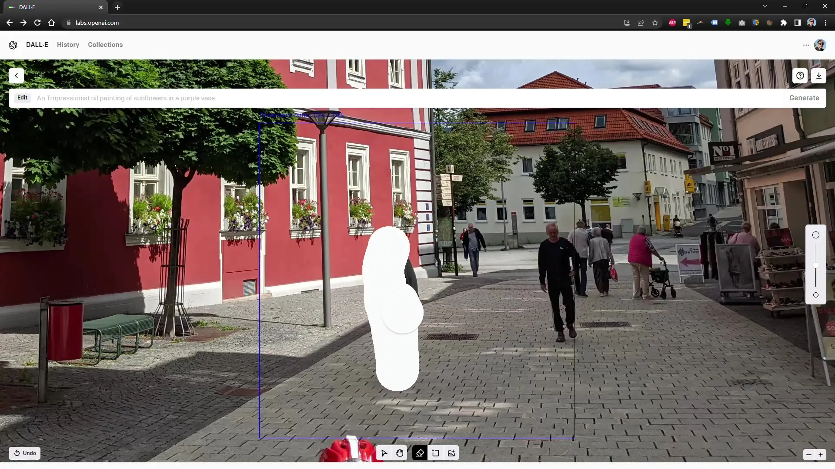Click the OpenAI logo icon

click(x=13, y=45)
